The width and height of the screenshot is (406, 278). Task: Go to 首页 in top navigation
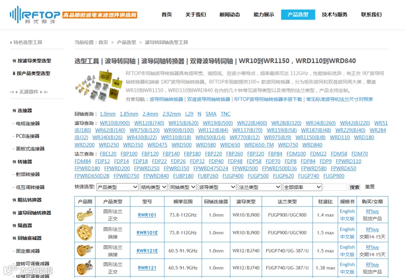click(x=167, y=15)
